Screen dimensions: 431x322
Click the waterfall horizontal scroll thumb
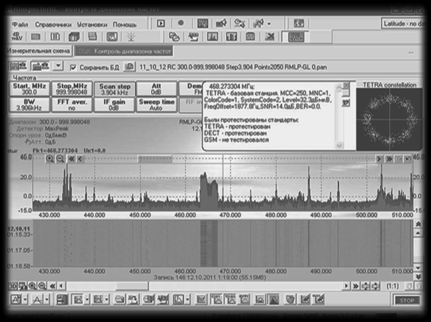point(132,286)
